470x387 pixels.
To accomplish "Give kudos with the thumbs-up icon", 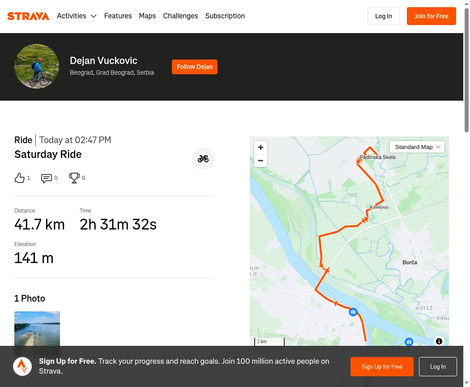I will click(20, 178).
